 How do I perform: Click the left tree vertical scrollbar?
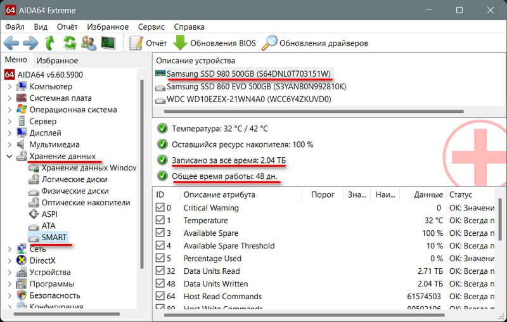click(x=142, y=174)
